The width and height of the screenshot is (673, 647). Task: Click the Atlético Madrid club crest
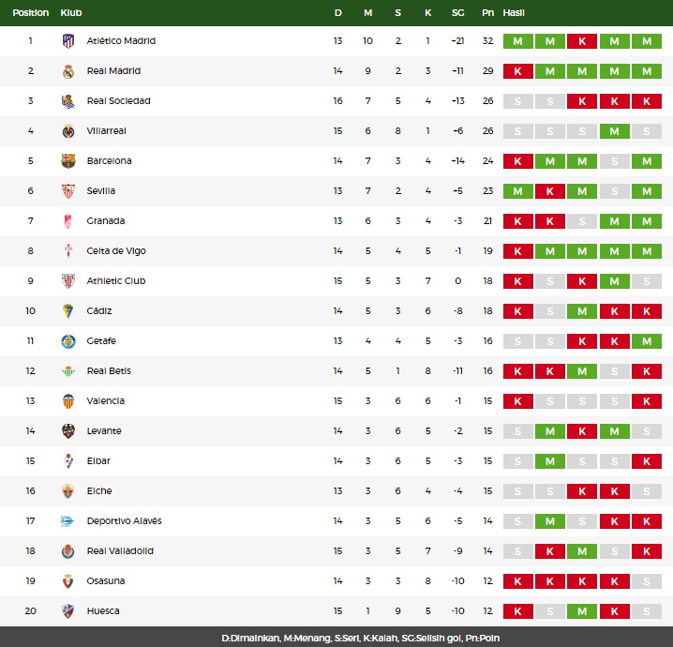click(x=68, y=41)
